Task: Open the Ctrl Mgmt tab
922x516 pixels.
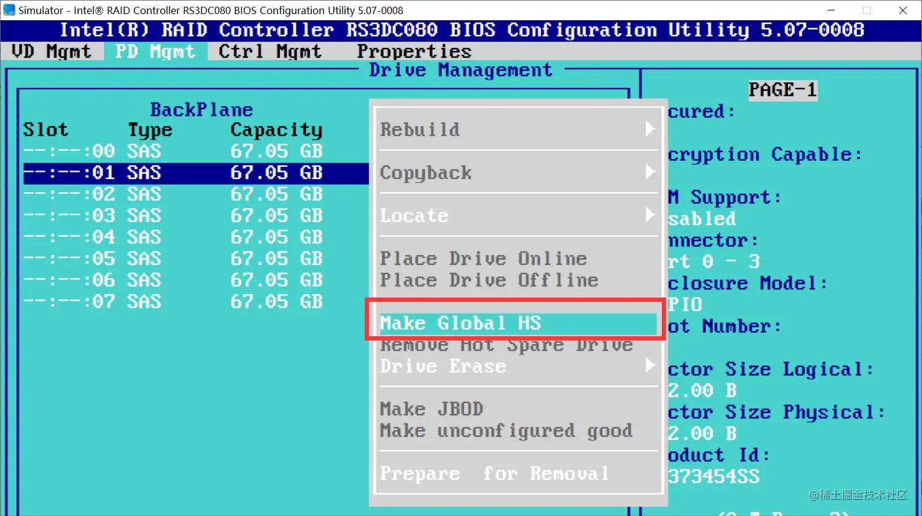Action: (x=270, y=52)
